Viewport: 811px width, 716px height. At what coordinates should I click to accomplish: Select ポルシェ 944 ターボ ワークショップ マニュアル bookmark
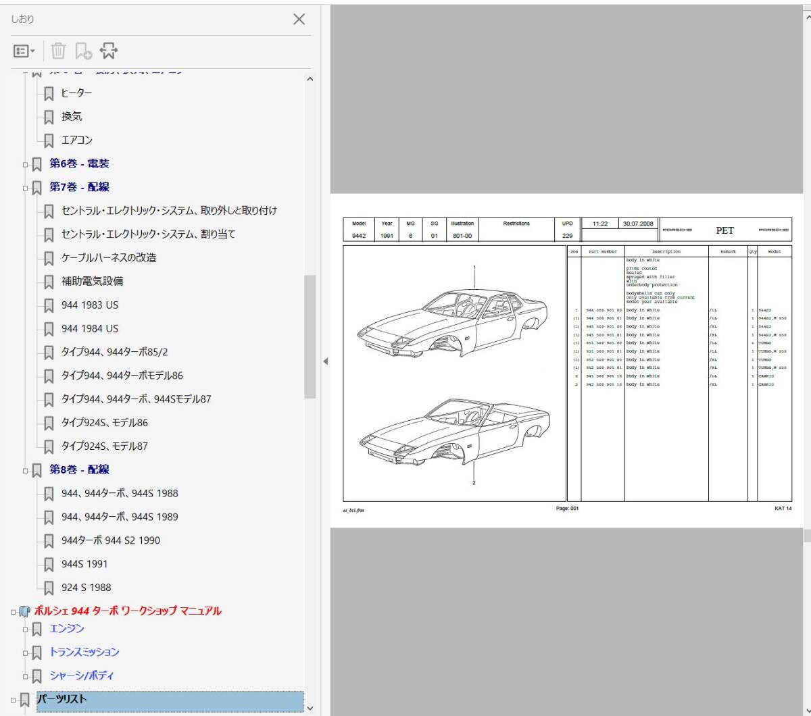click(128, 611)
